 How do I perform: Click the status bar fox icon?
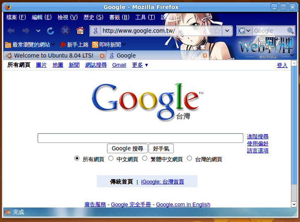pos(7,212)
